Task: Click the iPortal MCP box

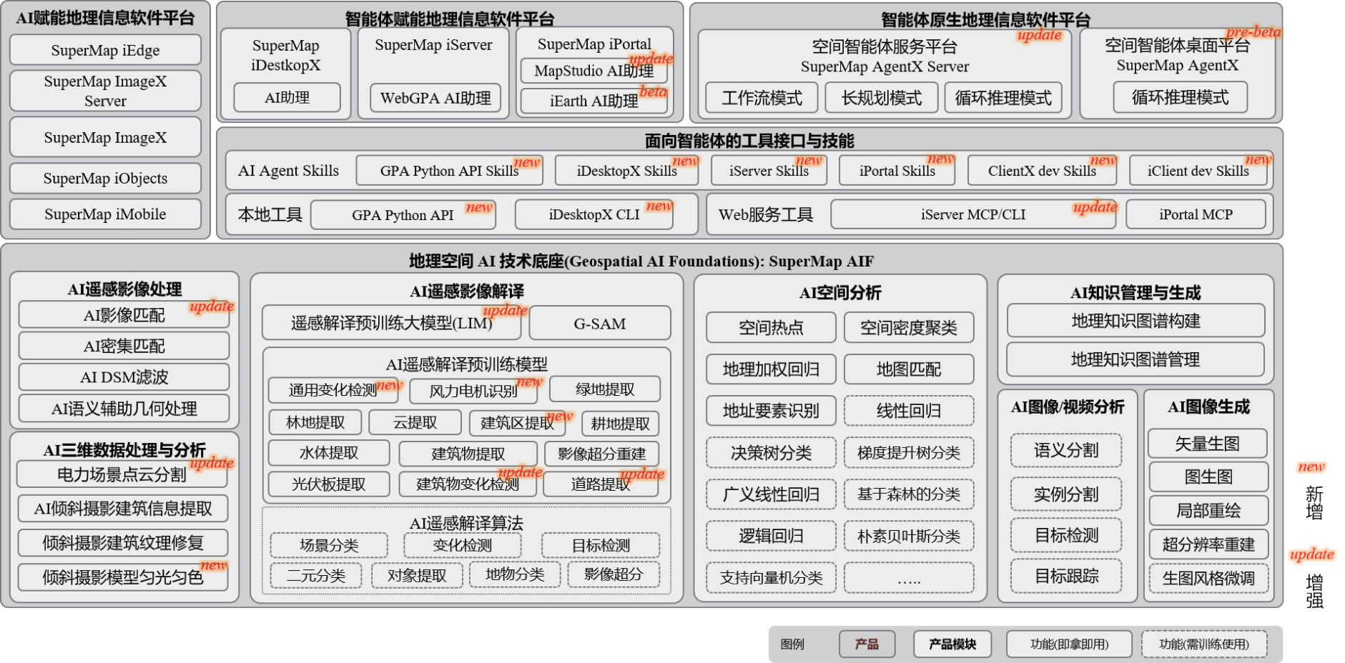Action: pyautogui.click(x=1196, y=214)
